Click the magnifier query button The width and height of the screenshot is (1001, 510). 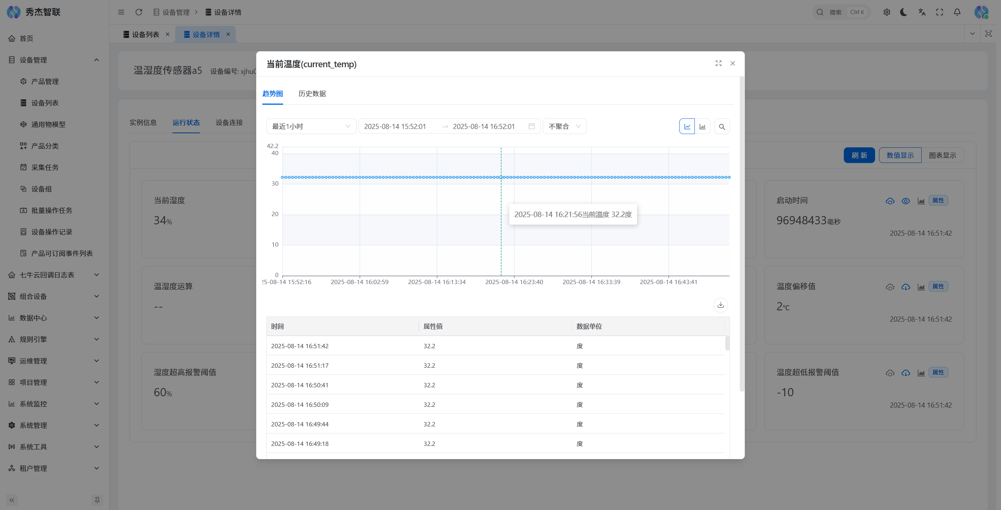[x=722, y=127]
